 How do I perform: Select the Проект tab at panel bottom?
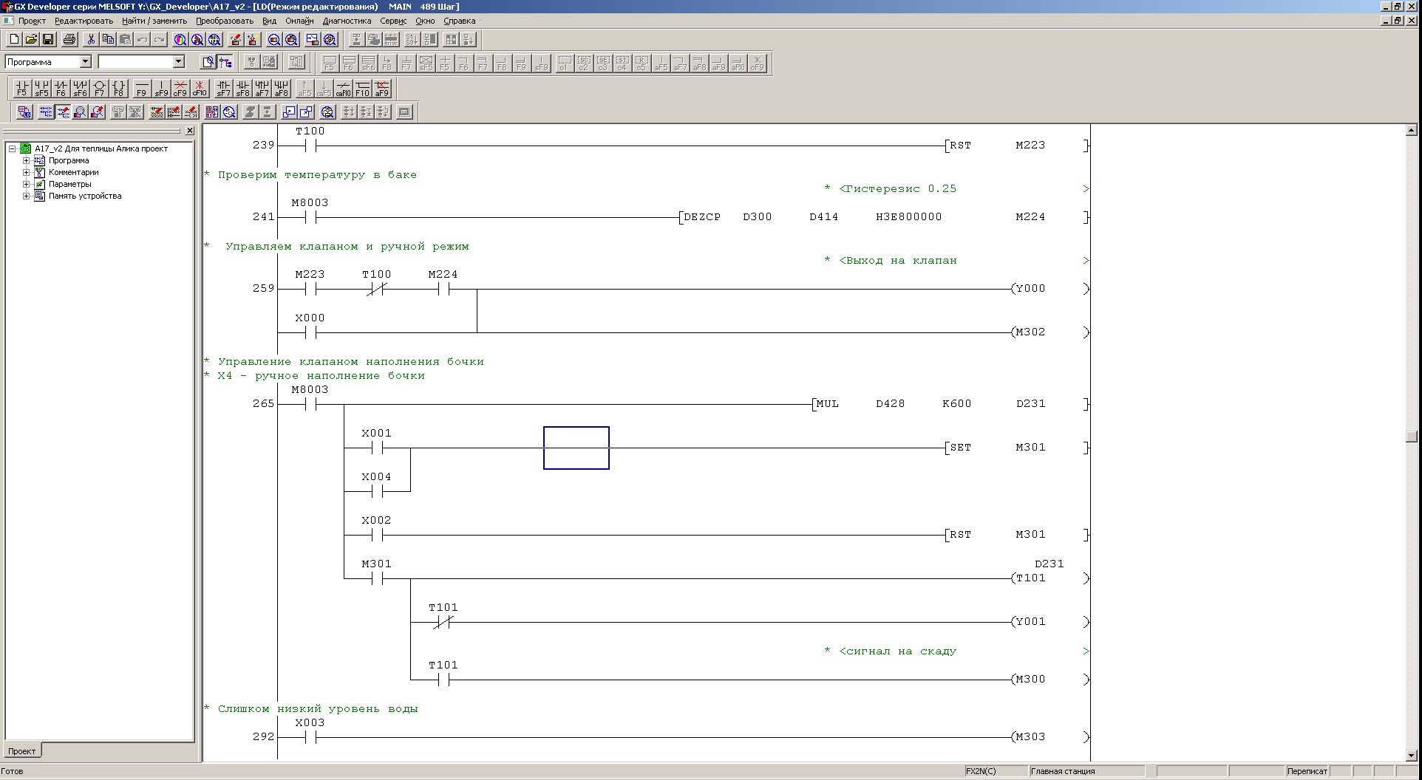(22, 751)
